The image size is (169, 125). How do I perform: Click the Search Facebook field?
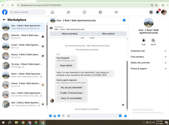pyautogui.click(x=27, y=12)
